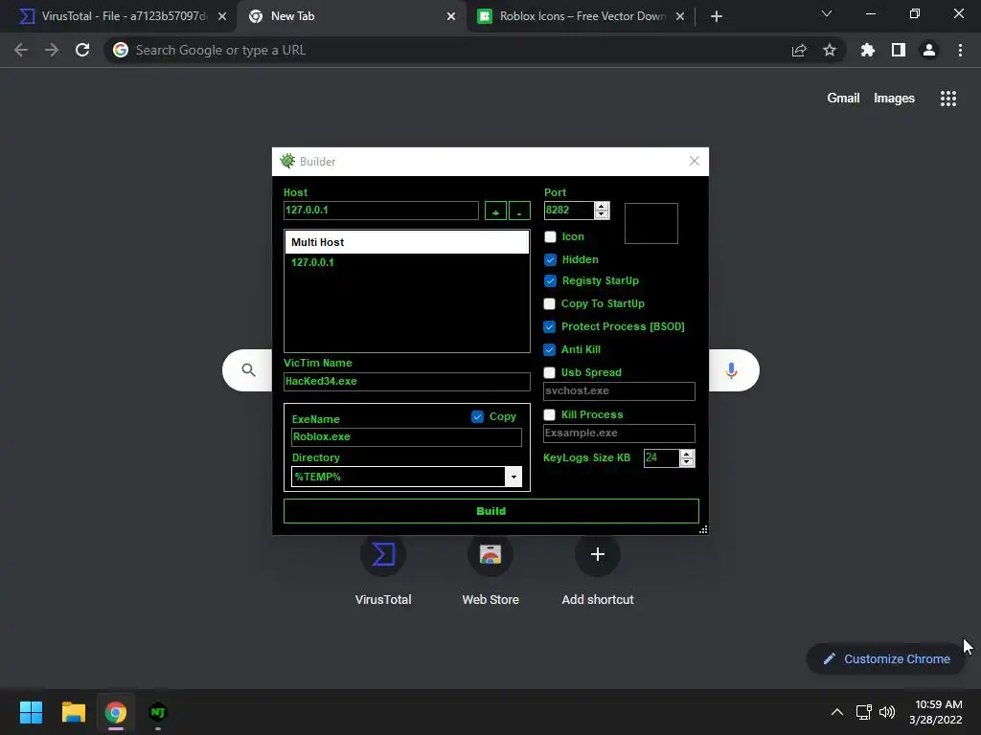
Task: Uncheck the Hidden checkbox
Action: tap(550, 259)
